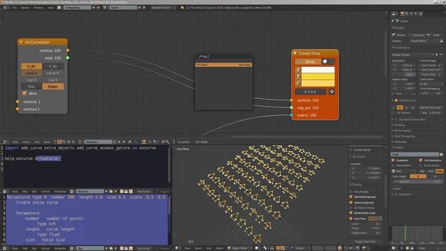Toggle U_dir button in UV Connection node

pyautogui.click(x=31, y=66)
